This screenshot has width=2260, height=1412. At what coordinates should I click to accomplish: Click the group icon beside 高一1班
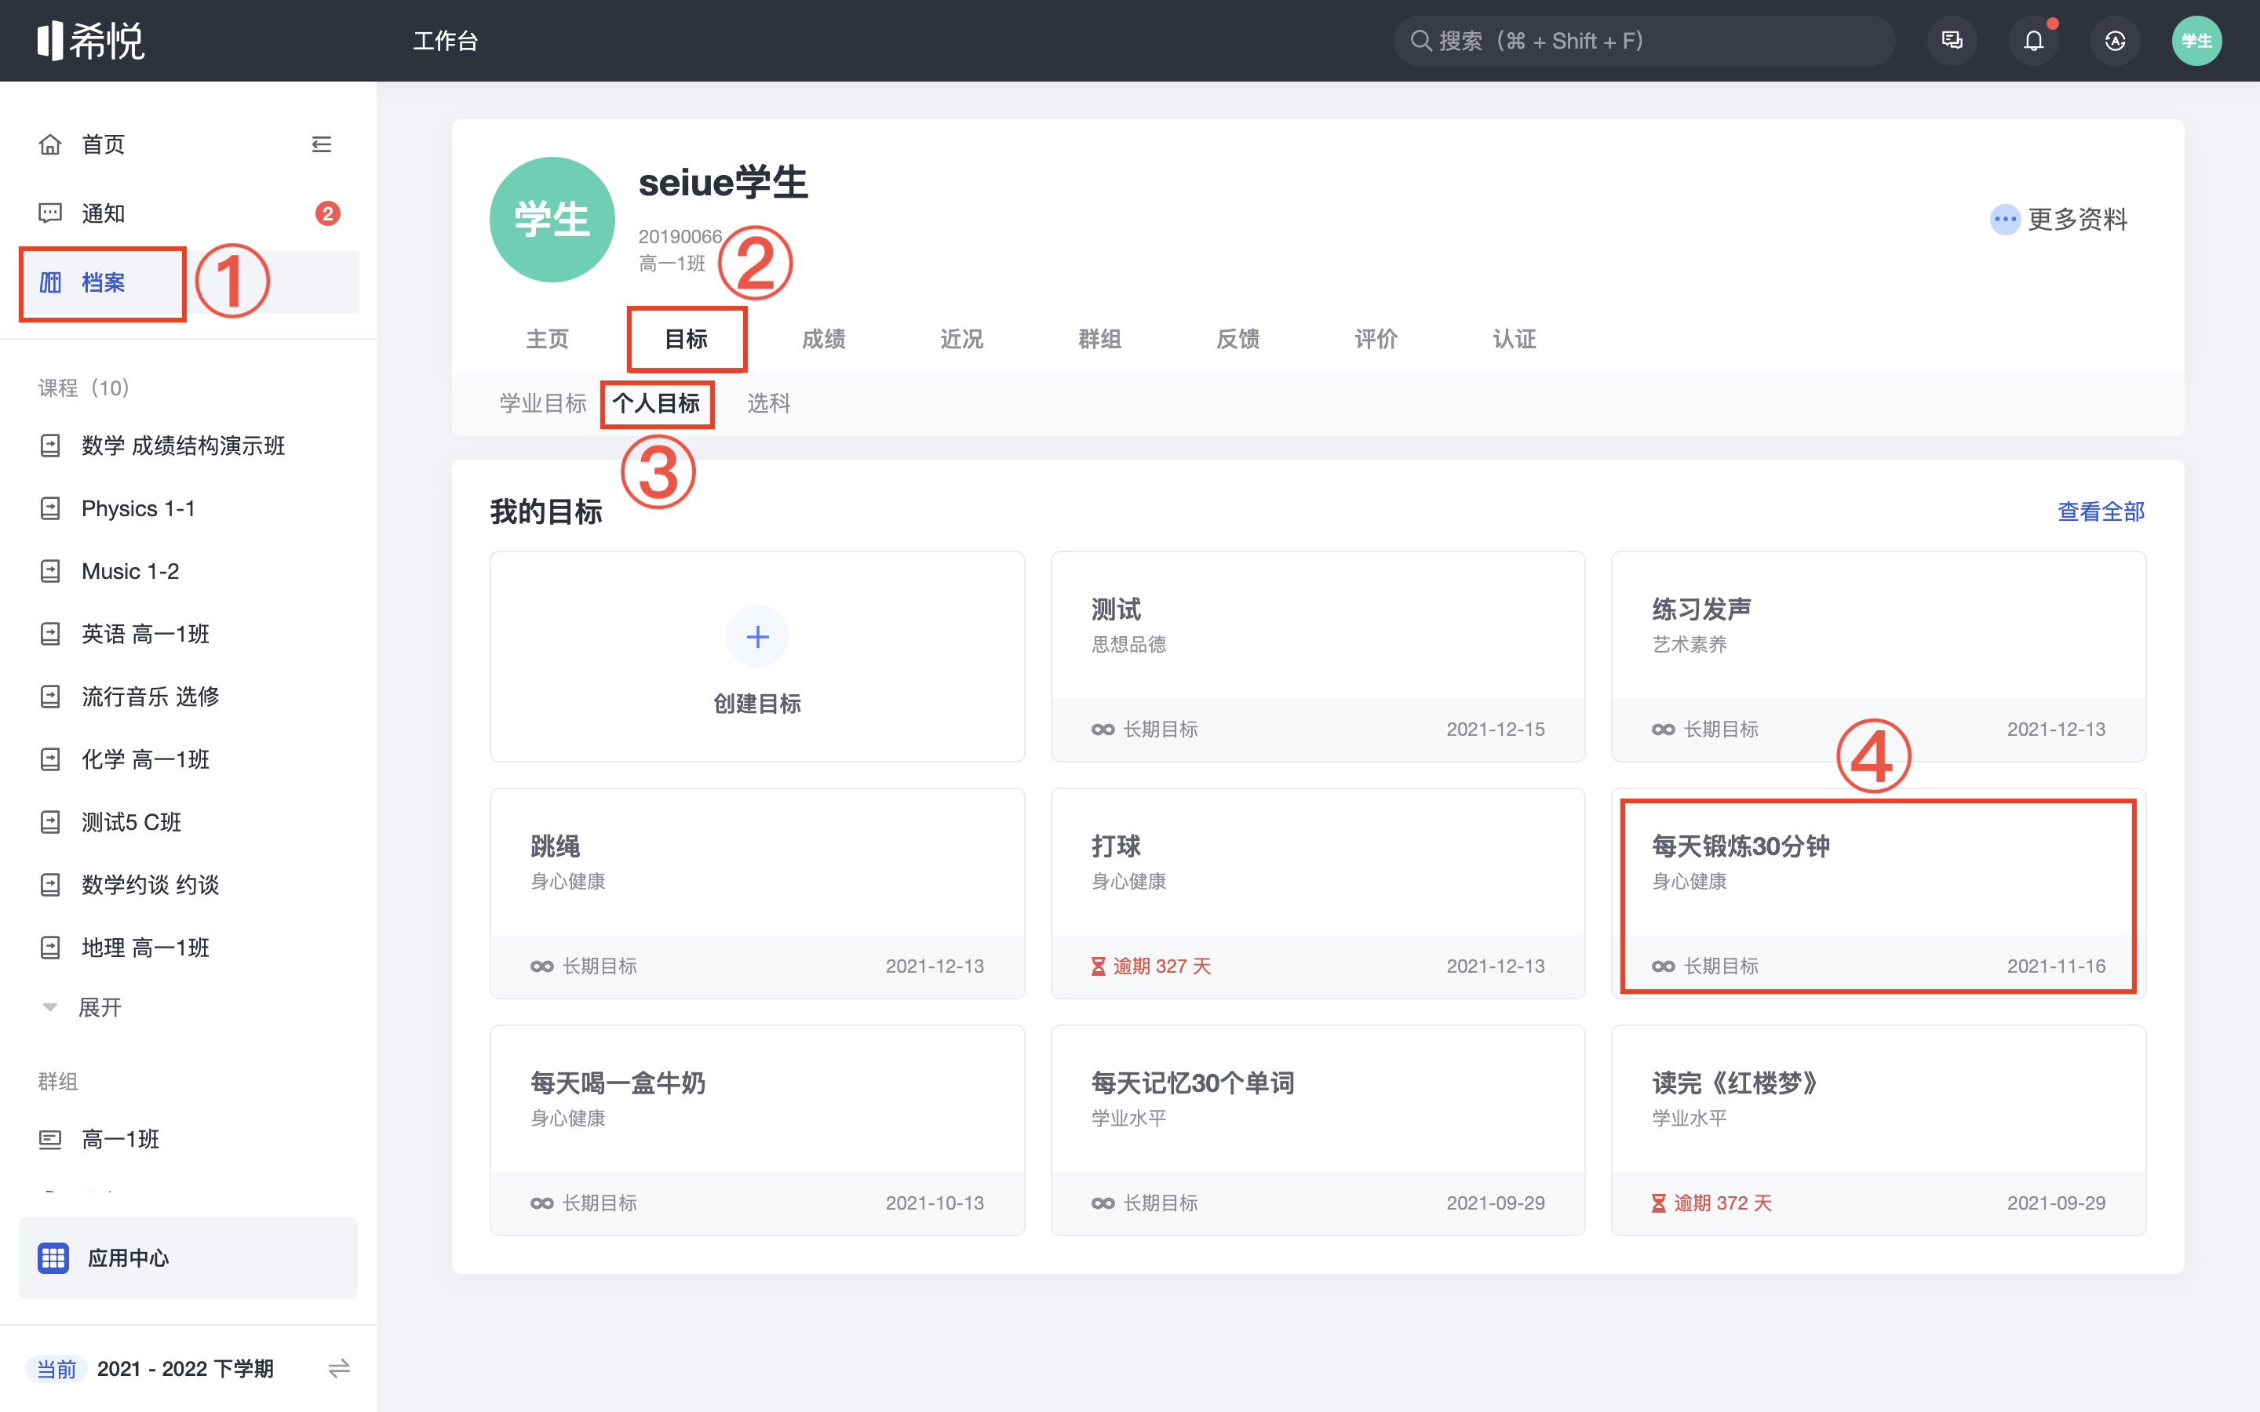coord(49,1139)
